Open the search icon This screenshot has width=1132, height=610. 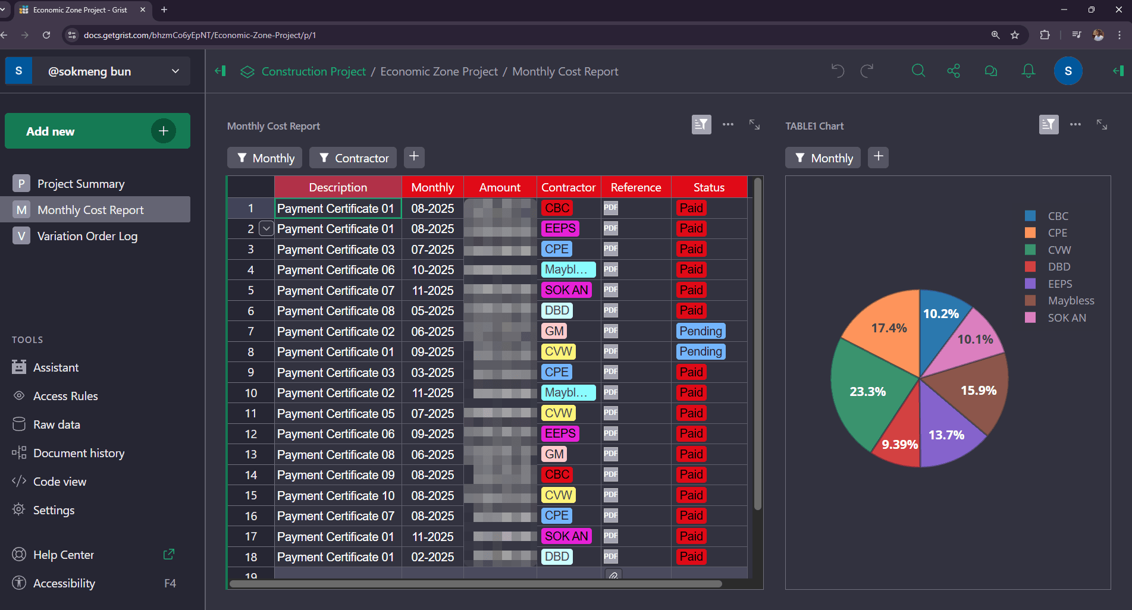918,71
